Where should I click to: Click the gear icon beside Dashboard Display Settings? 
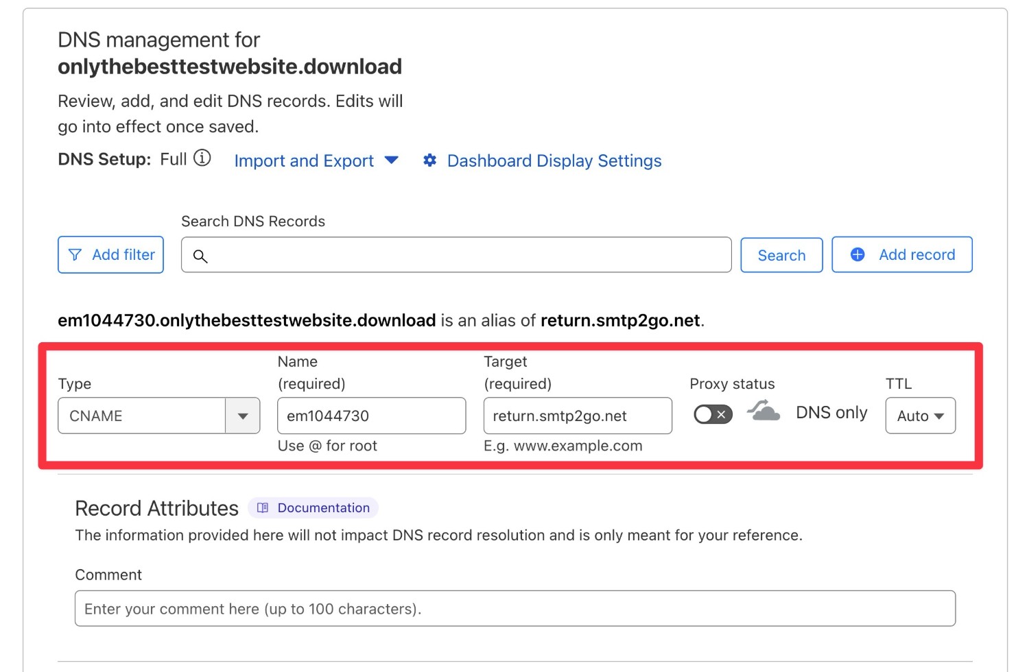coord(430,160)
